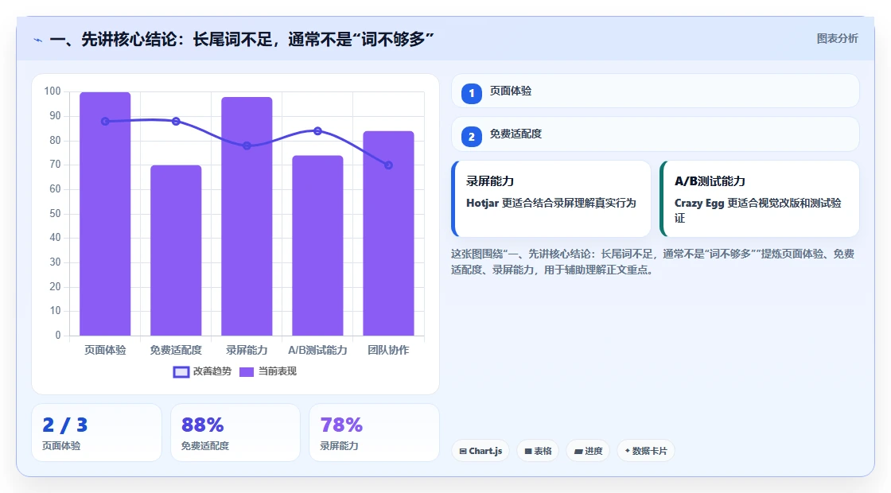Toggle the 改善趋势 legend item
This screenshot has width=891, height=493.
202,371
